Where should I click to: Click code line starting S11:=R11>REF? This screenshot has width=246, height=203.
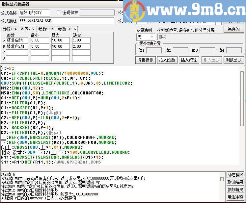51,162
